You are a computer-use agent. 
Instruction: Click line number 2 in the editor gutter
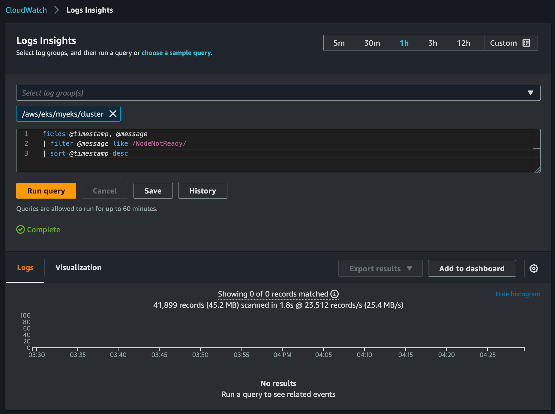pyautogui.click(x=26, y=144)
